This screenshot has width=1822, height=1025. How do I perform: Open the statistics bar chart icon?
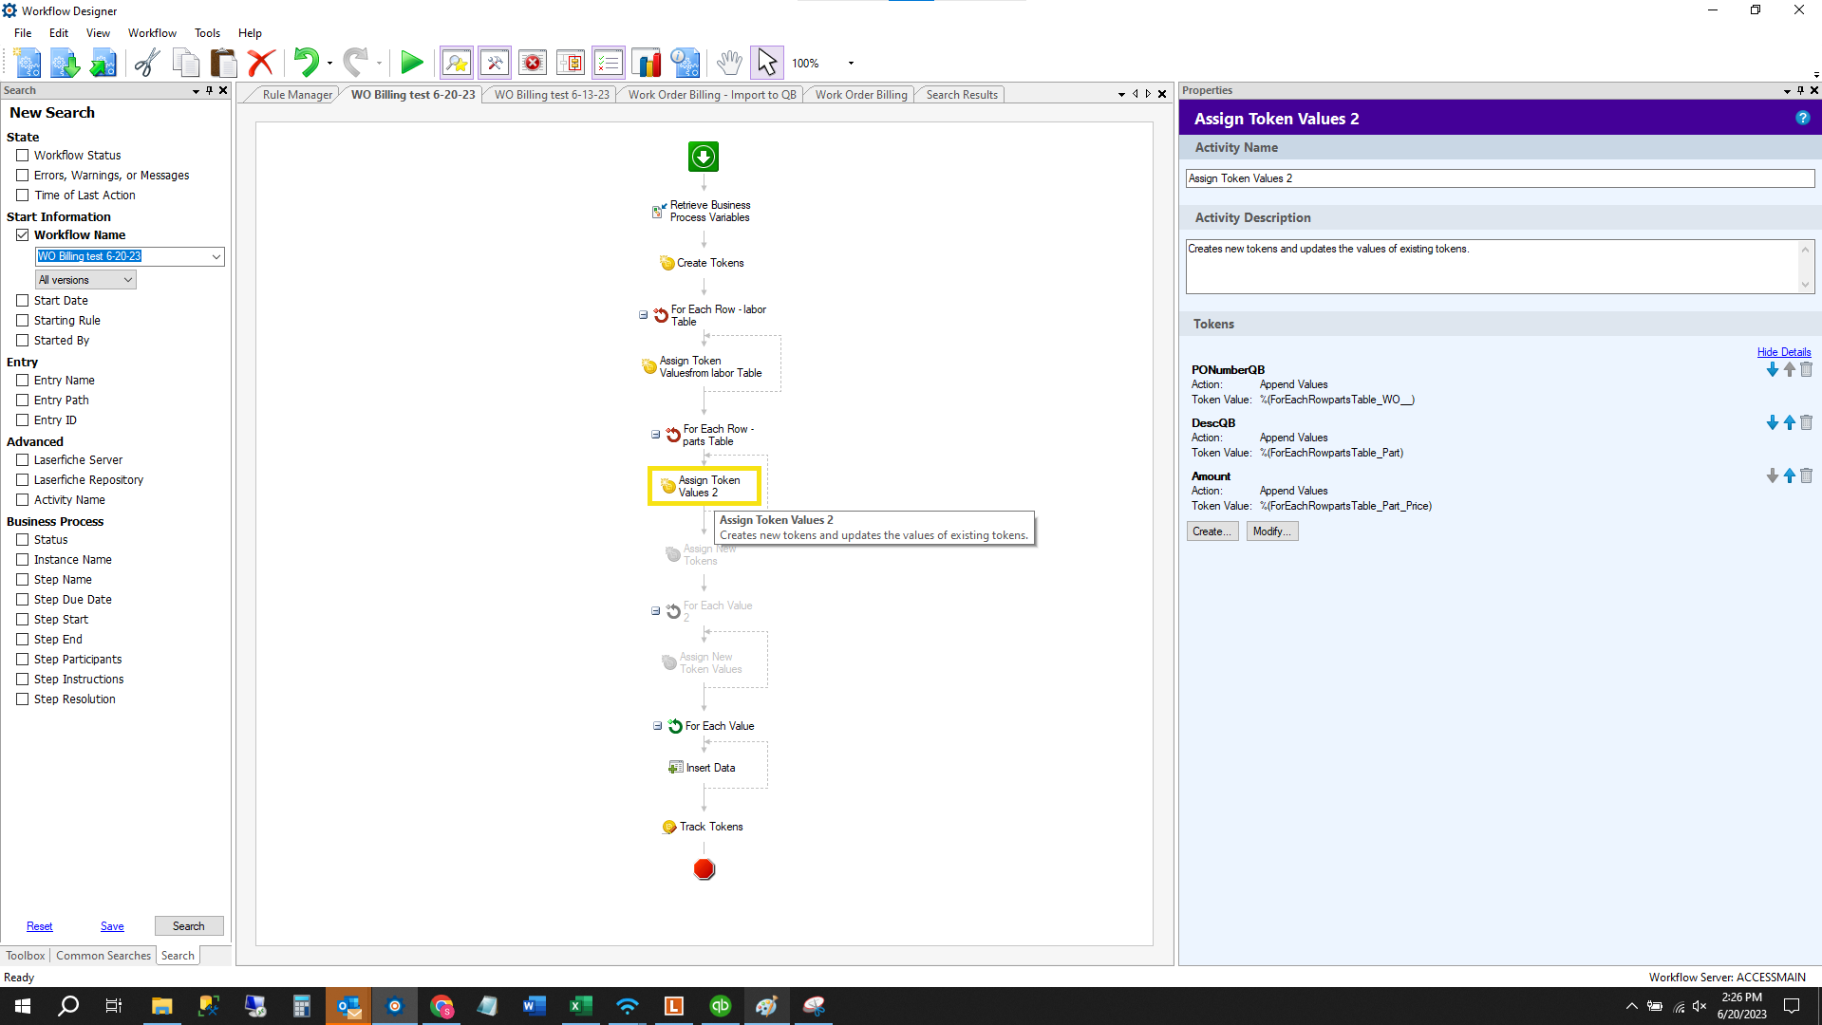647,64
